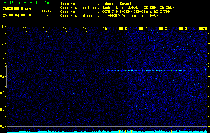The image size is (210, 133).
Task: Click time marker 0012
Action: [43, 29]
